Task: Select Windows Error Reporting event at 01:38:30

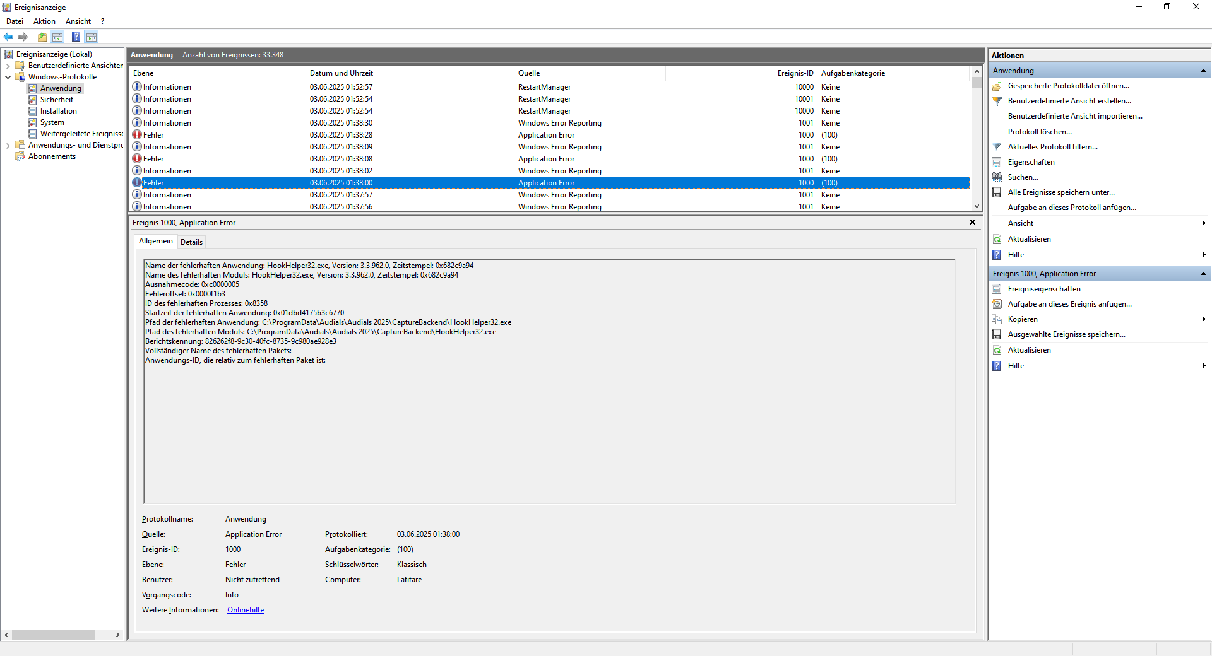Action: point(549,123)
